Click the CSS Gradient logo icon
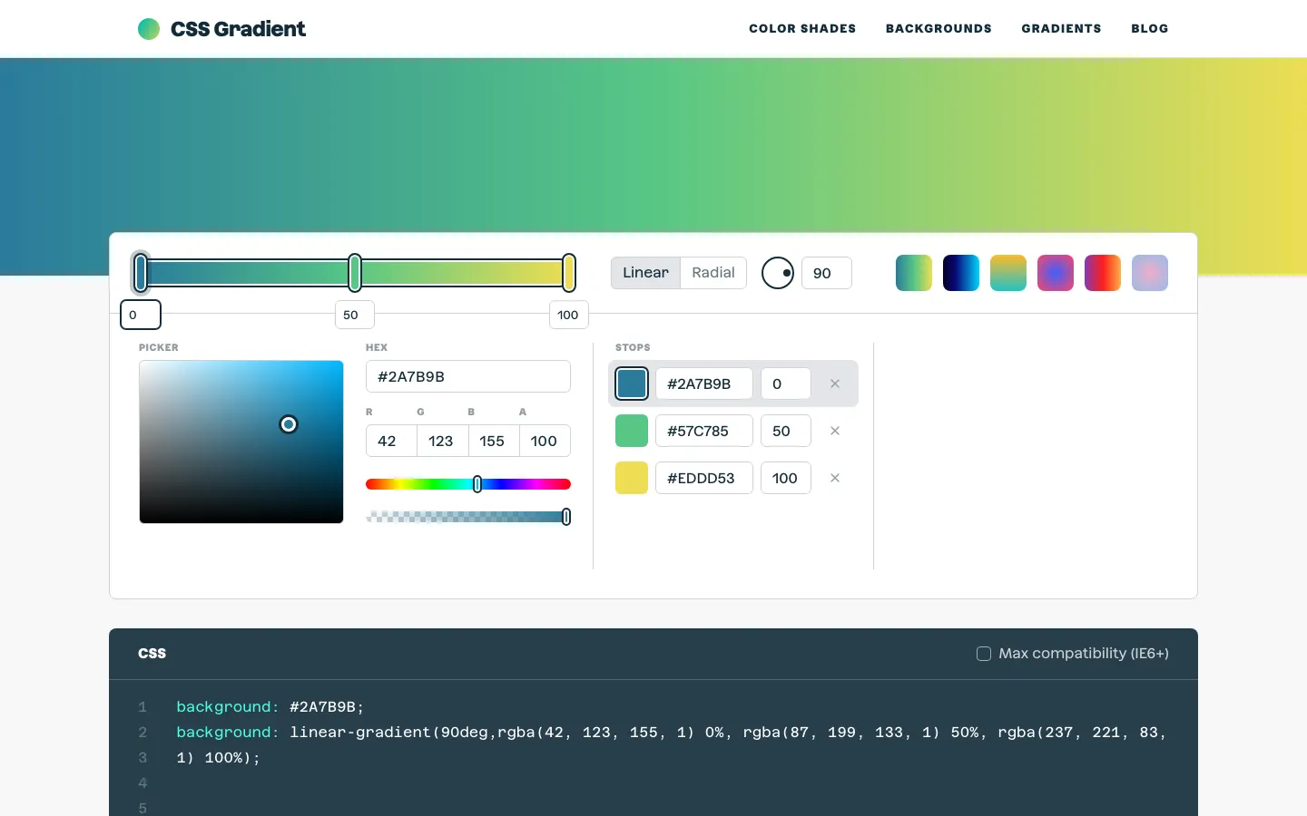Screen dimensions: 1307x816 149,29
